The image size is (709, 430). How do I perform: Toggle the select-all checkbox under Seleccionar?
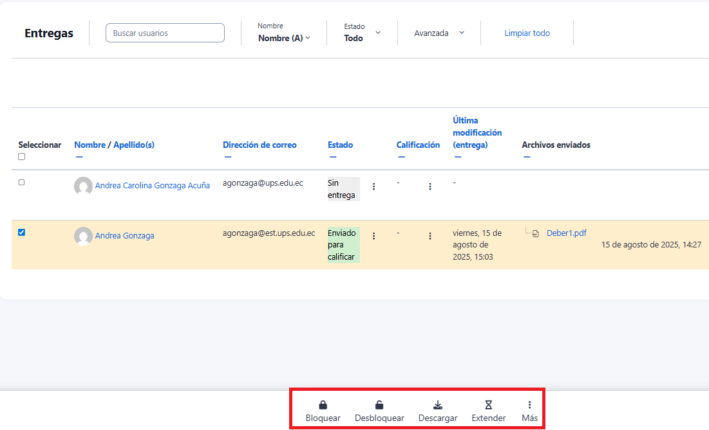coord(21,157)
